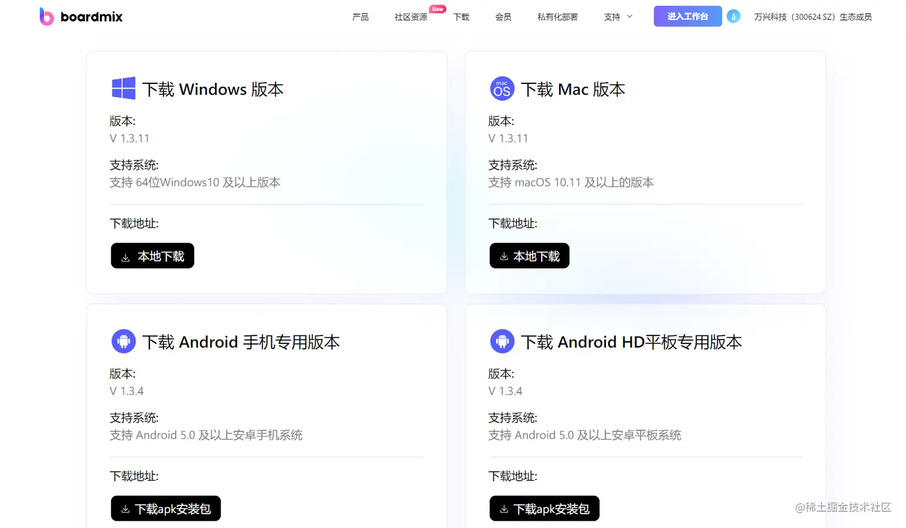Image resolution: width=906 pixels, height=528 pixels.
Task: Open the 会员 page
Action: coord(503,17)
